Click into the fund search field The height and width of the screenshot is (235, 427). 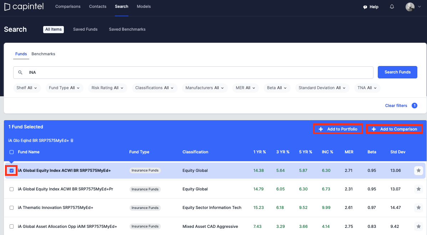(x=193, y=72)
